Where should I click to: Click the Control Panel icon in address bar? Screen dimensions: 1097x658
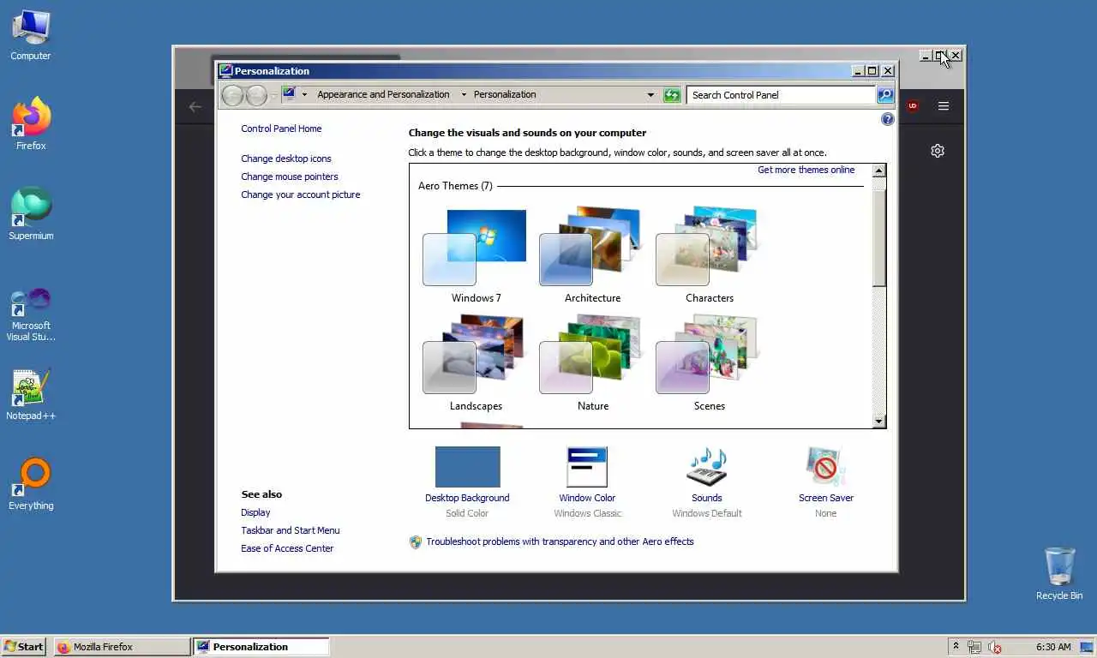pos(289,94)
